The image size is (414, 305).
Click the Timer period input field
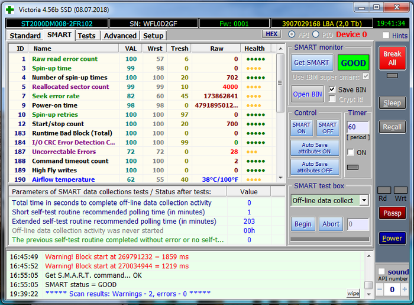coord(358,127)
